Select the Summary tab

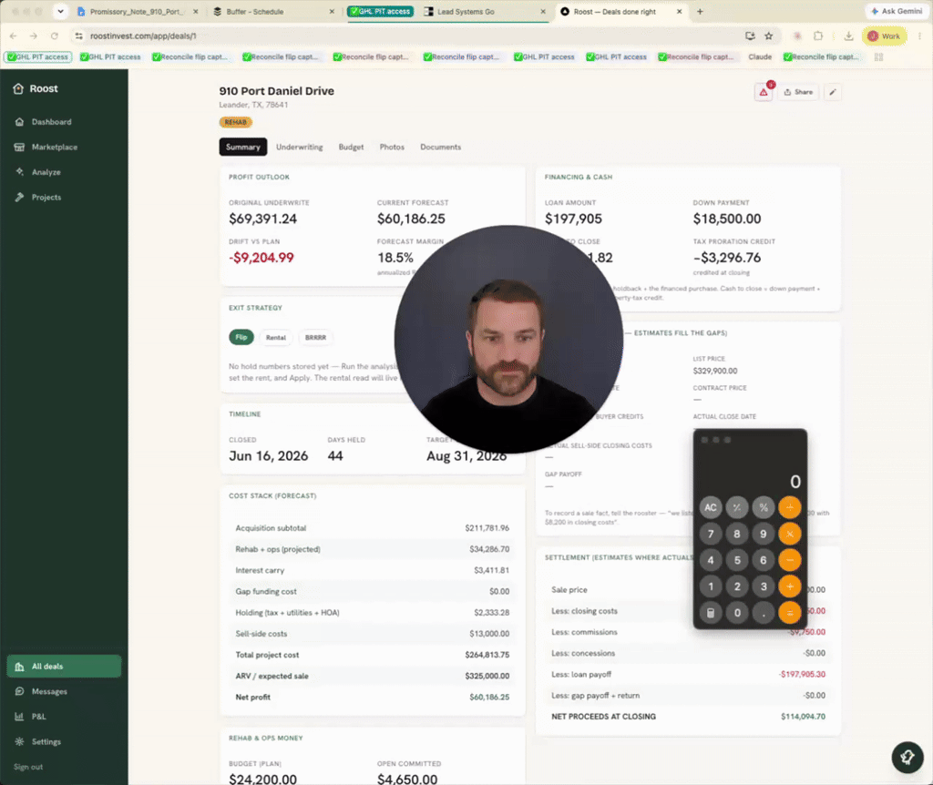tap(242, 147)
